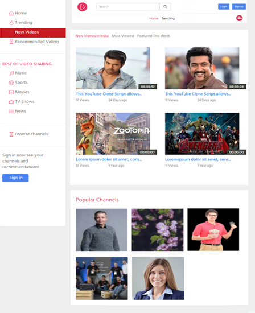Open the Browse channels label
This screenshot has height=313, width=255.
pyautogui.click(x=31, y=134)
